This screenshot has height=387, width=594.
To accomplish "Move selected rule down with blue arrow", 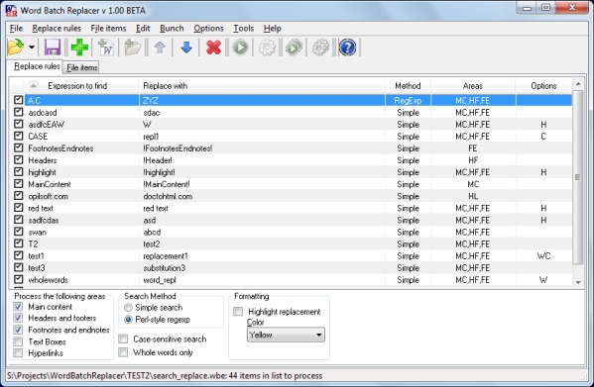I will coord(186,48).
